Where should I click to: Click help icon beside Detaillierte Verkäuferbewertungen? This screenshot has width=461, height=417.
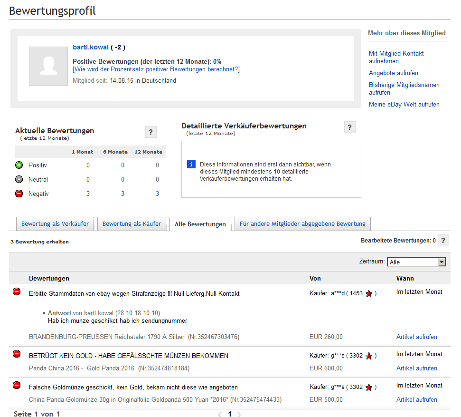click(349, 127)
